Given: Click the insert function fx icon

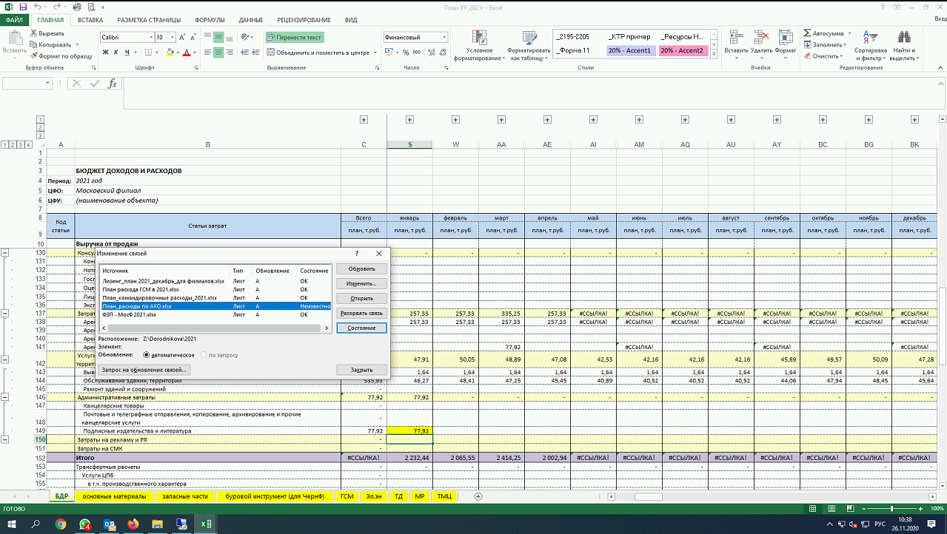Looking at the screenshot, I should pos(113,84).
